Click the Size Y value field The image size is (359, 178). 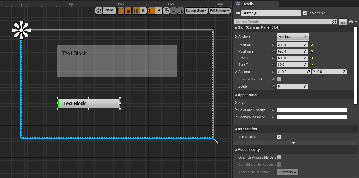[292, 65]
